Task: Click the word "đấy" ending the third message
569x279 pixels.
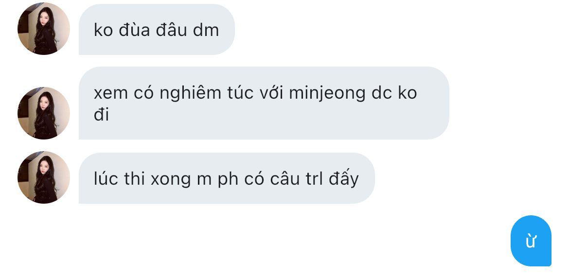Action: pos(344,179)
